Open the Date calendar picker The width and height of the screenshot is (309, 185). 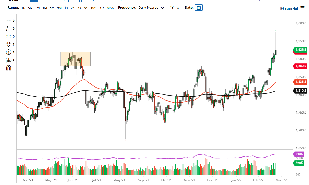pos(199,8)
